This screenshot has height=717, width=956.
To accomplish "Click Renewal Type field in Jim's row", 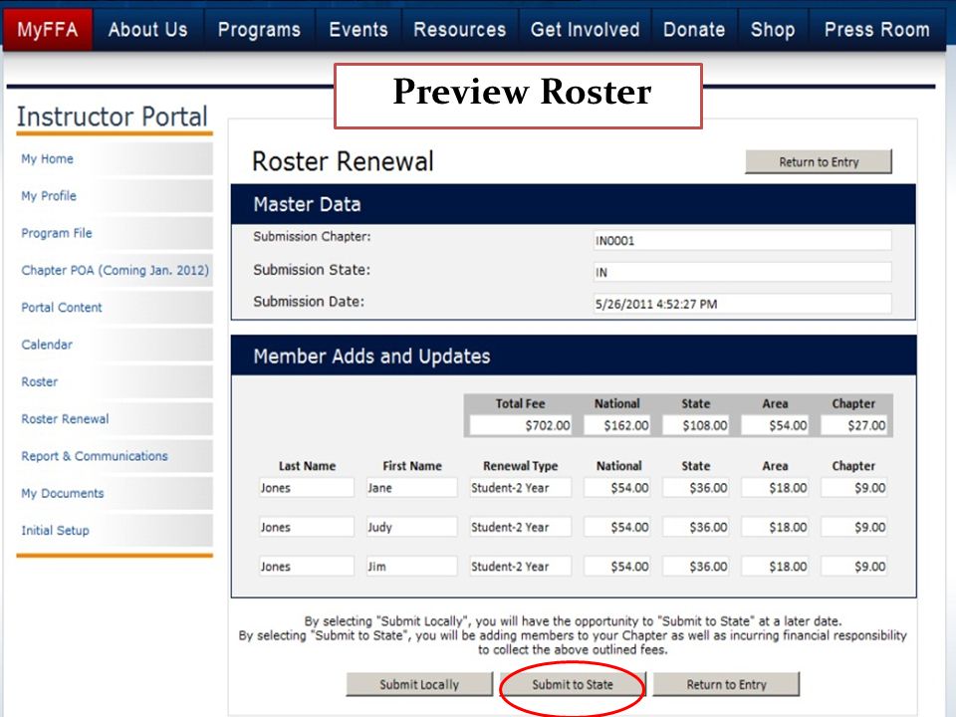I will [521, 567].
